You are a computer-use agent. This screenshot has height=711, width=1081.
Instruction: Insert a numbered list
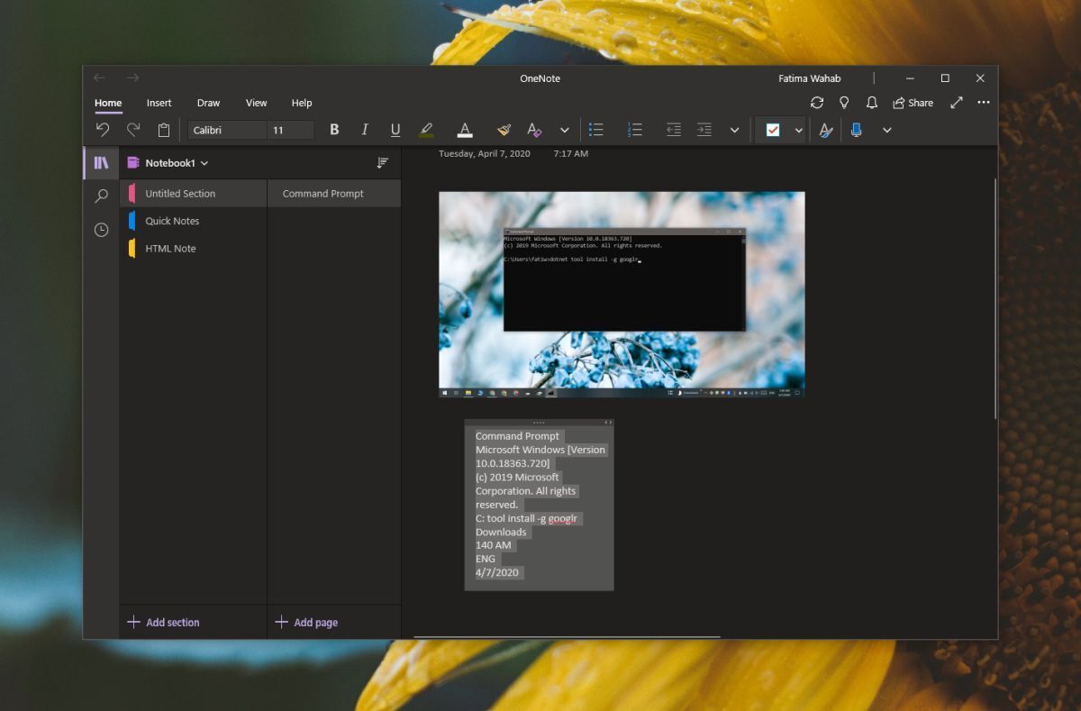634,130
